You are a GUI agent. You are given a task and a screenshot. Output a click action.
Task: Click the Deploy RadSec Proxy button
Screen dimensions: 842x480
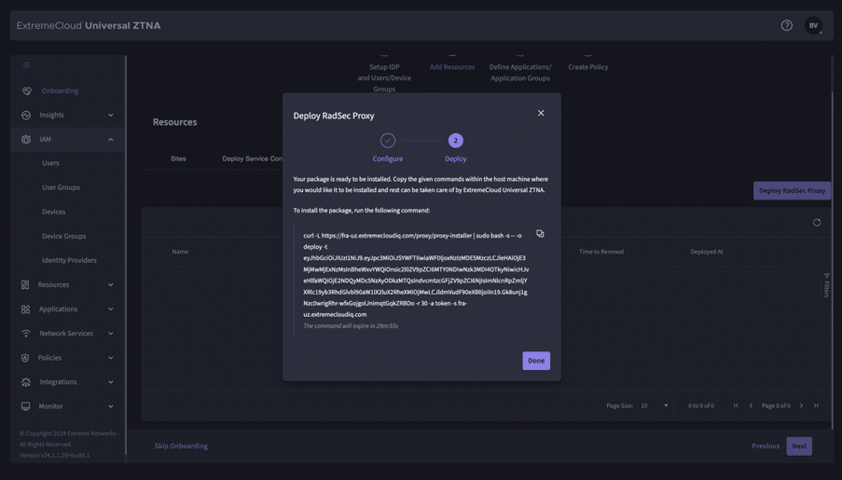tap(792, 191)
